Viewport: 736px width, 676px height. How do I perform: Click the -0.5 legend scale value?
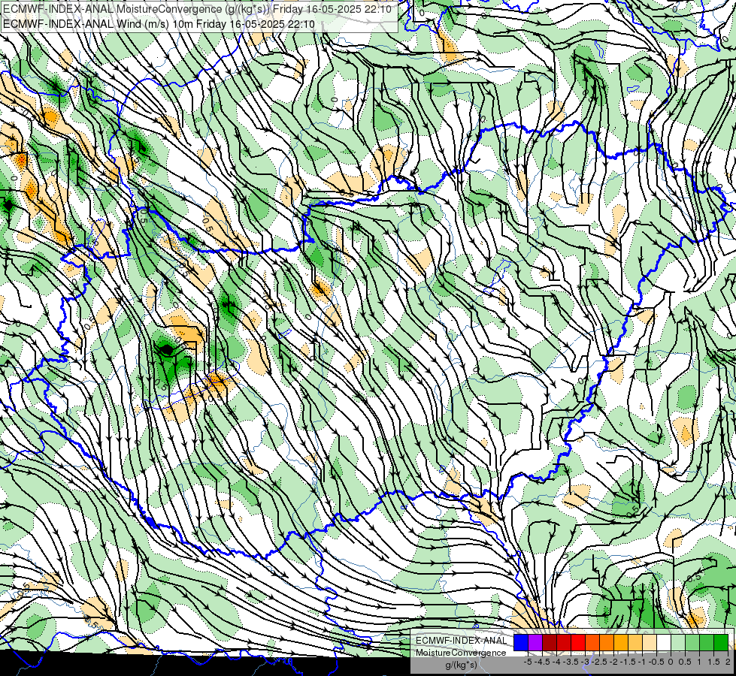point(656,662)
